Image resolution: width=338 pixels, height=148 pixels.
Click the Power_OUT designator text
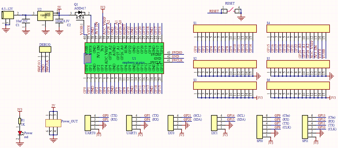tap(69, 121)
